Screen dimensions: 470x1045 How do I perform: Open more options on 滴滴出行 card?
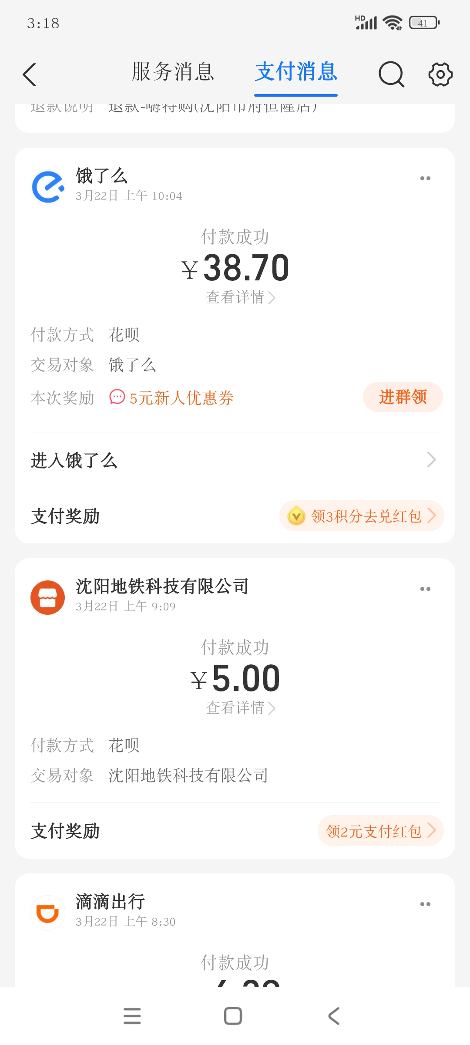tap(425, 904)
